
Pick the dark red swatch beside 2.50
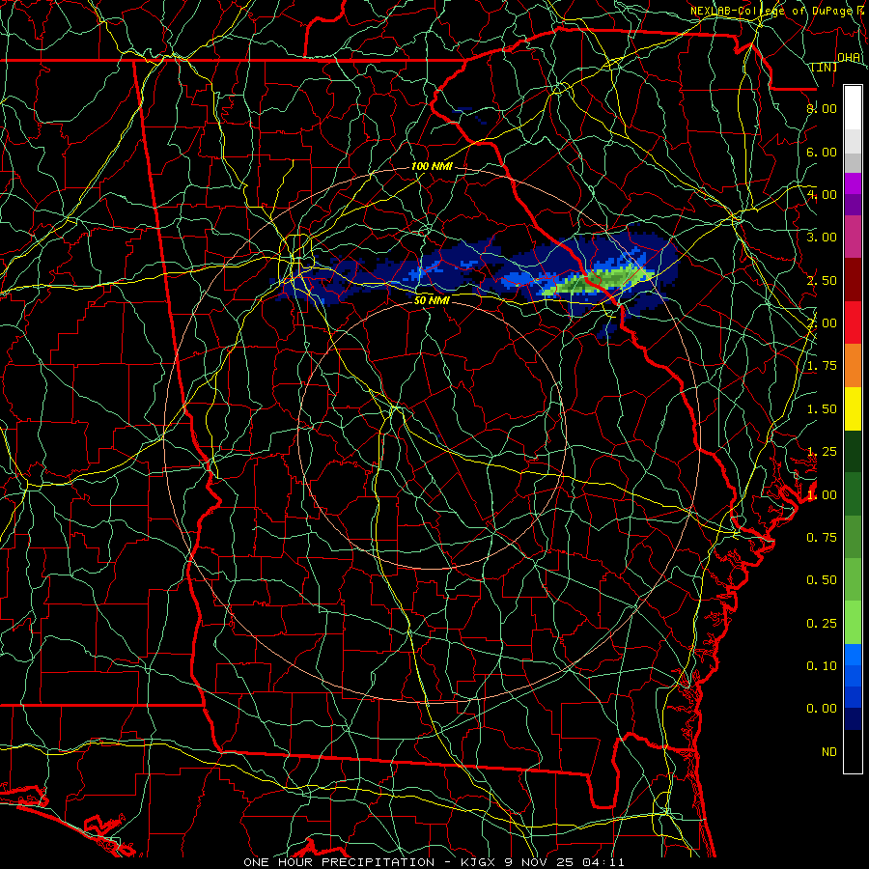[853, 280]
